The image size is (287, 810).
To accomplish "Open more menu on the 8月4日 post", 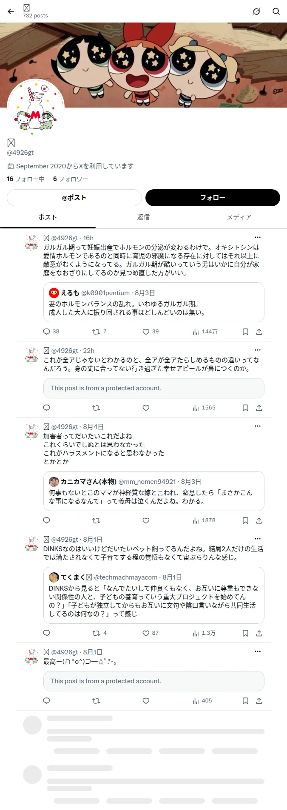I will [x=258, y=426].
